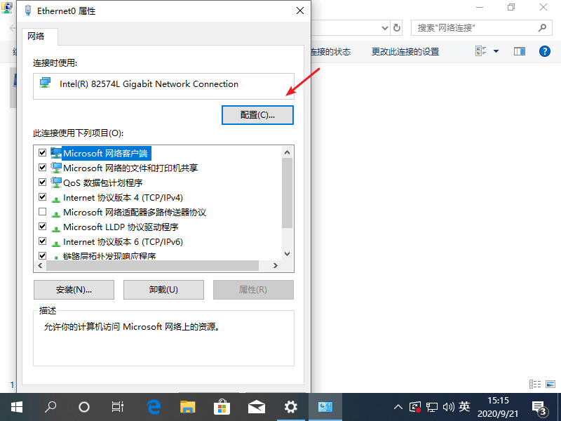Screen dimensions: 561x421
Task: Click down arrow of items list scrollbar
Action: [x=287, y=254]
